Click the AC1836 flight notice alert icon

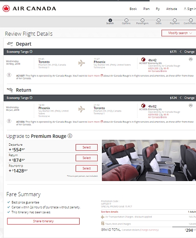tap(9, 121)
